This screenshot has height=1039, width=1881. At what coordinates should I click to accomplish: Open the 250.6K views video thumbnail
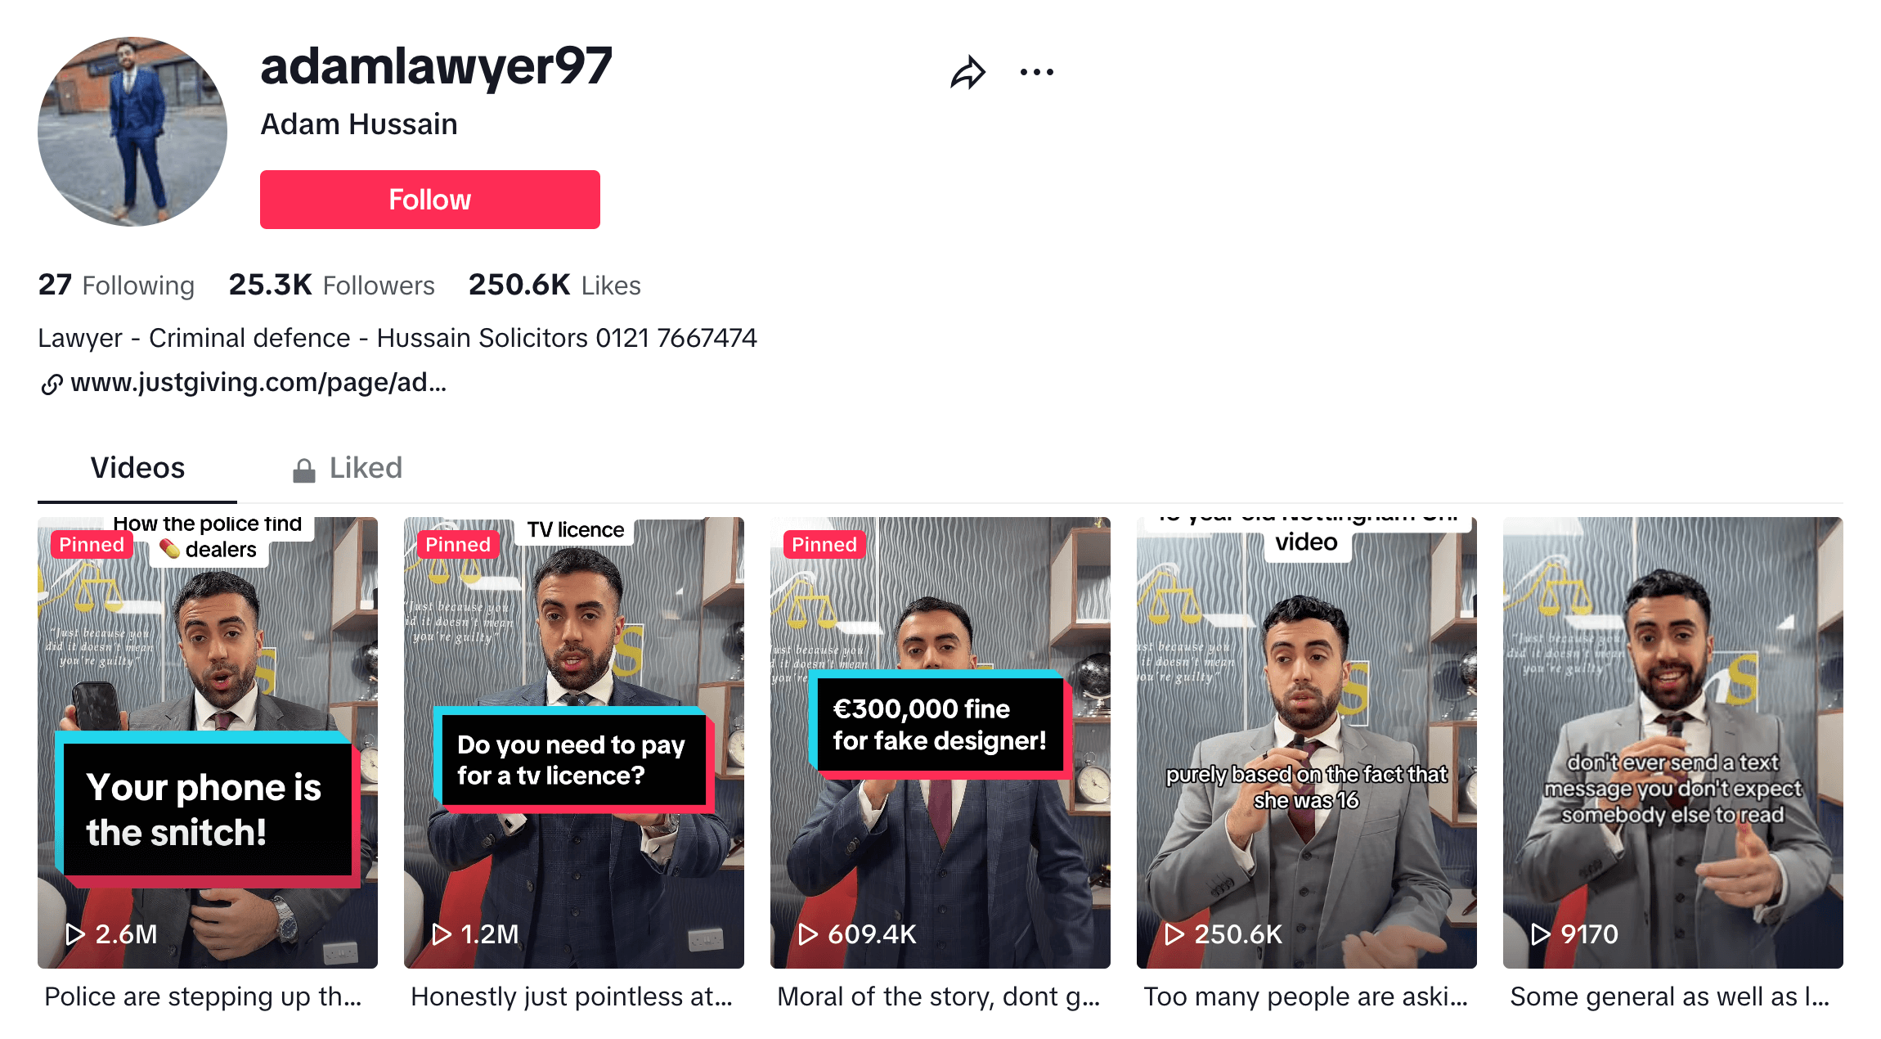(x=1307, y=743)
